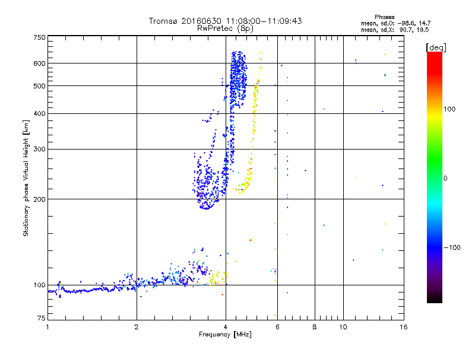This screenshot has height=356, width=475.
Task: Click the 'Stationary phase Virtual Height [km]' axis label
Action: pyautogui.click(x=26, y=178)
